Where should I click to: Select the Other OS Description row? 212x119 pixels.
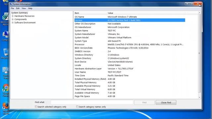[130, 24]
